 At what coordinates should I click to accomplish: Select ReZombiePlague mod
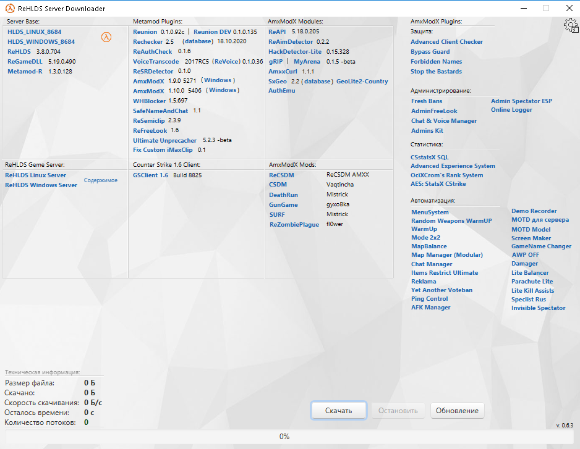pyautogui.click(x=294, y=225)
